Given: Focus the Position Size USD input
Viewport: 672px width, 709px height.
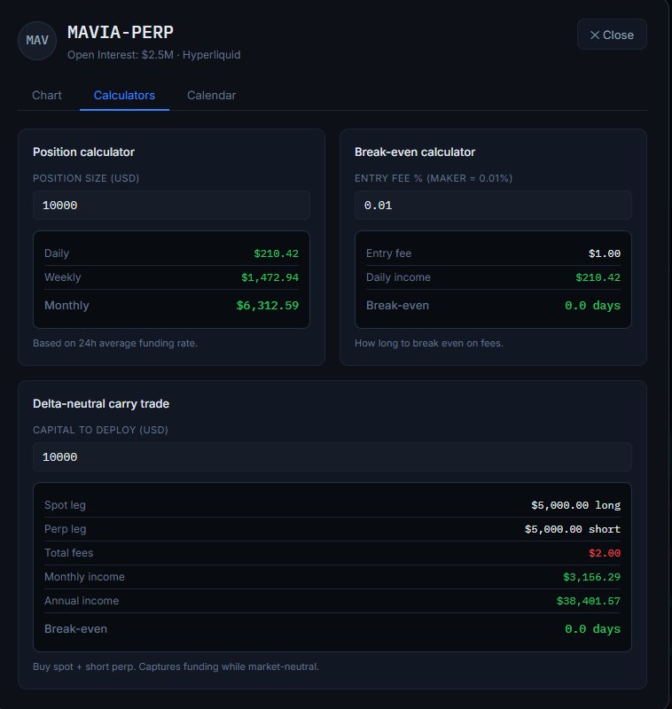Looking at the screenshot, I should [171, 206].
